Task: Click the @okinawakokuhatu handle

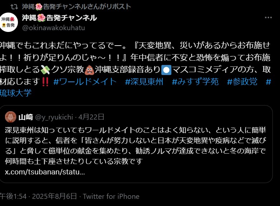Action: 53,28
